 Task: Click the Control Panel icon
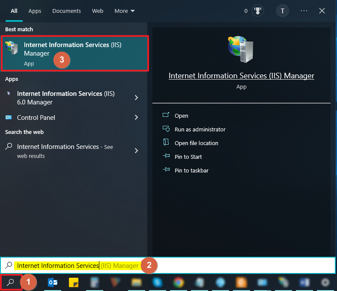coord(9,117)
